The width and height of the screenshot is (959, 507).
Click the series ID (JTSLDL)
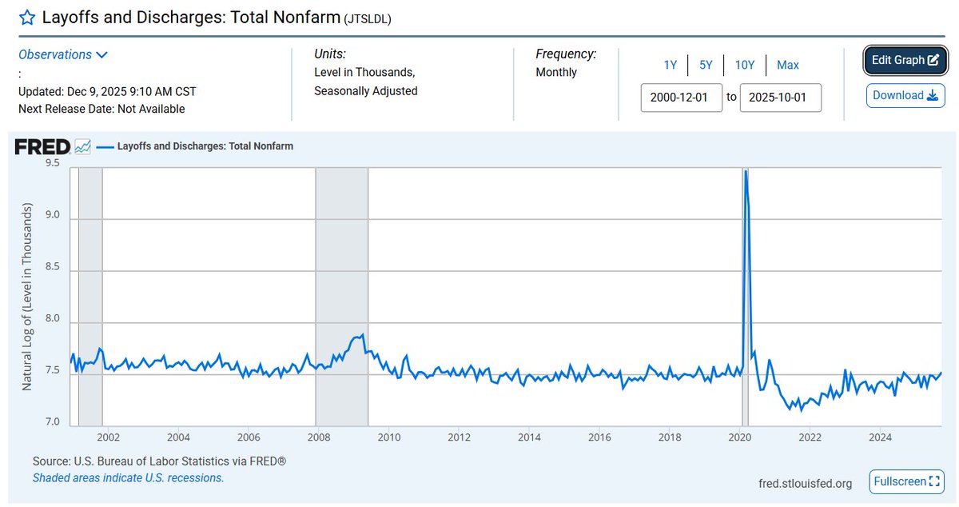tap(368, 18)
